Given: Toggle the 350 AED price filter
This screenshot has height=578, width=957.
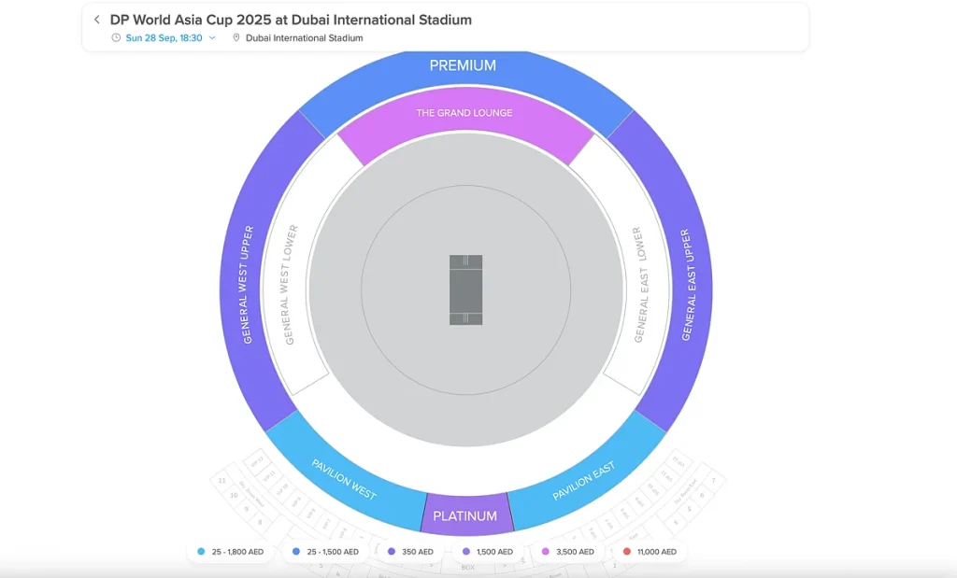Looking at the screenshot, I should pos(411,552).
